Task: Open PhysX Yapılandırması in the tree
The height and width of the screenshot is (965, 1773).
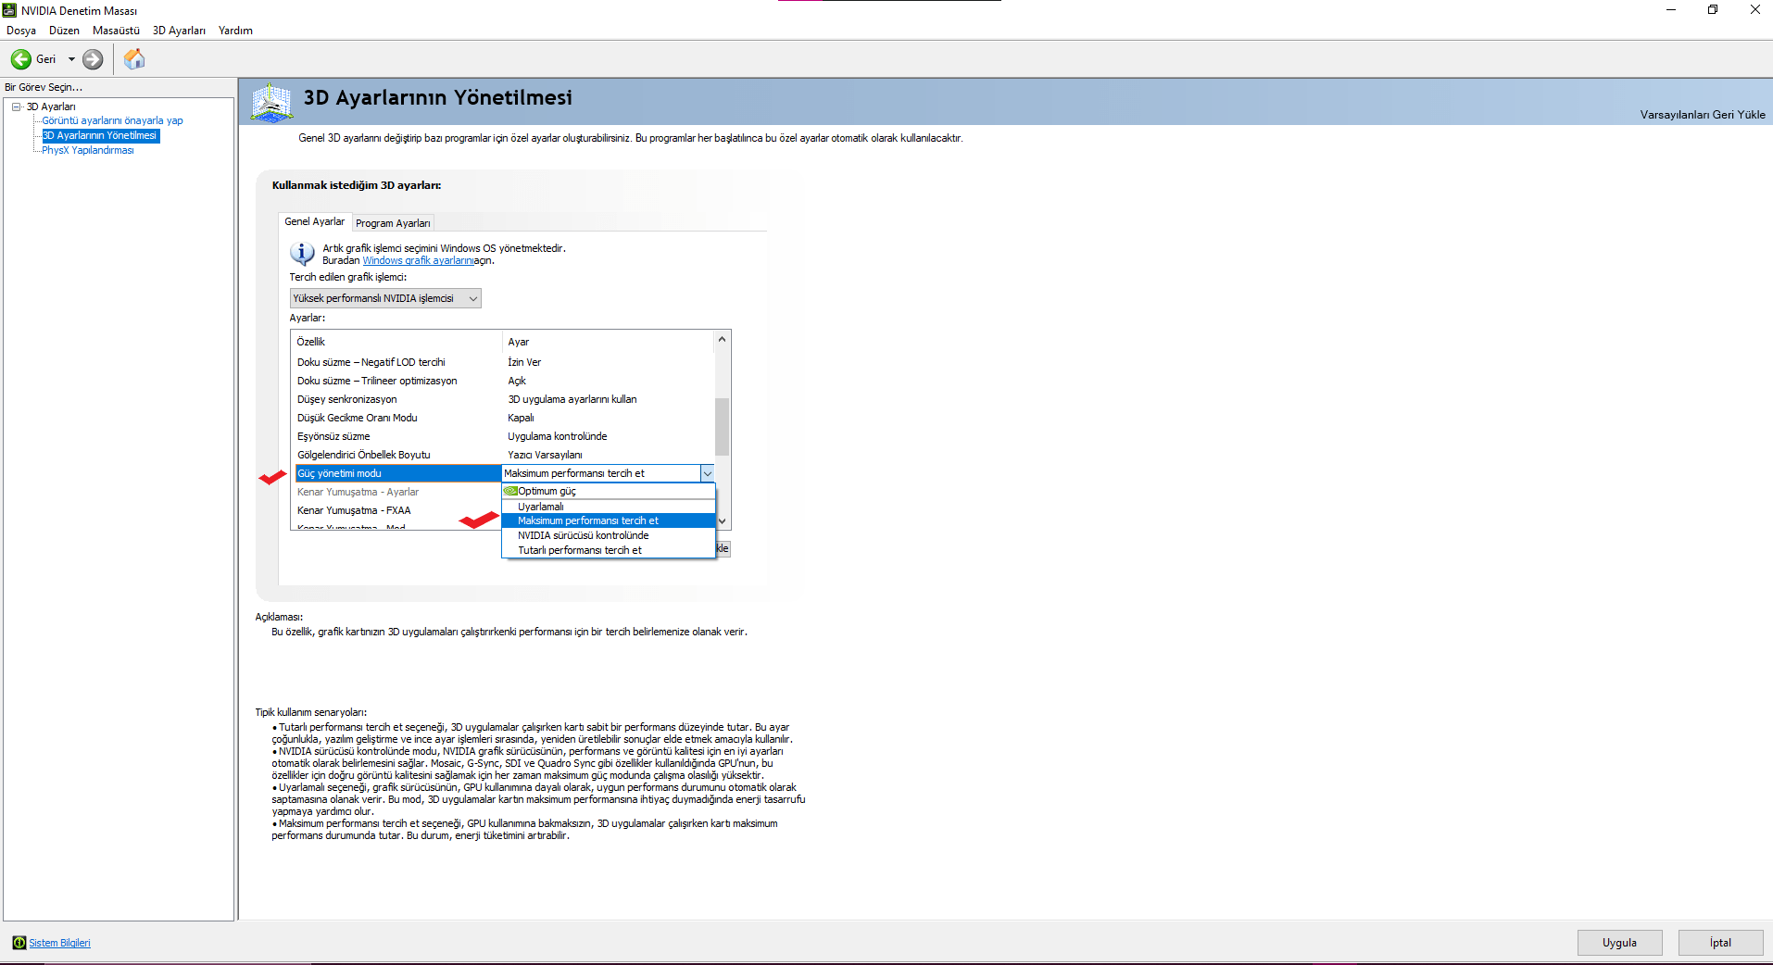Action: (87, 150)
